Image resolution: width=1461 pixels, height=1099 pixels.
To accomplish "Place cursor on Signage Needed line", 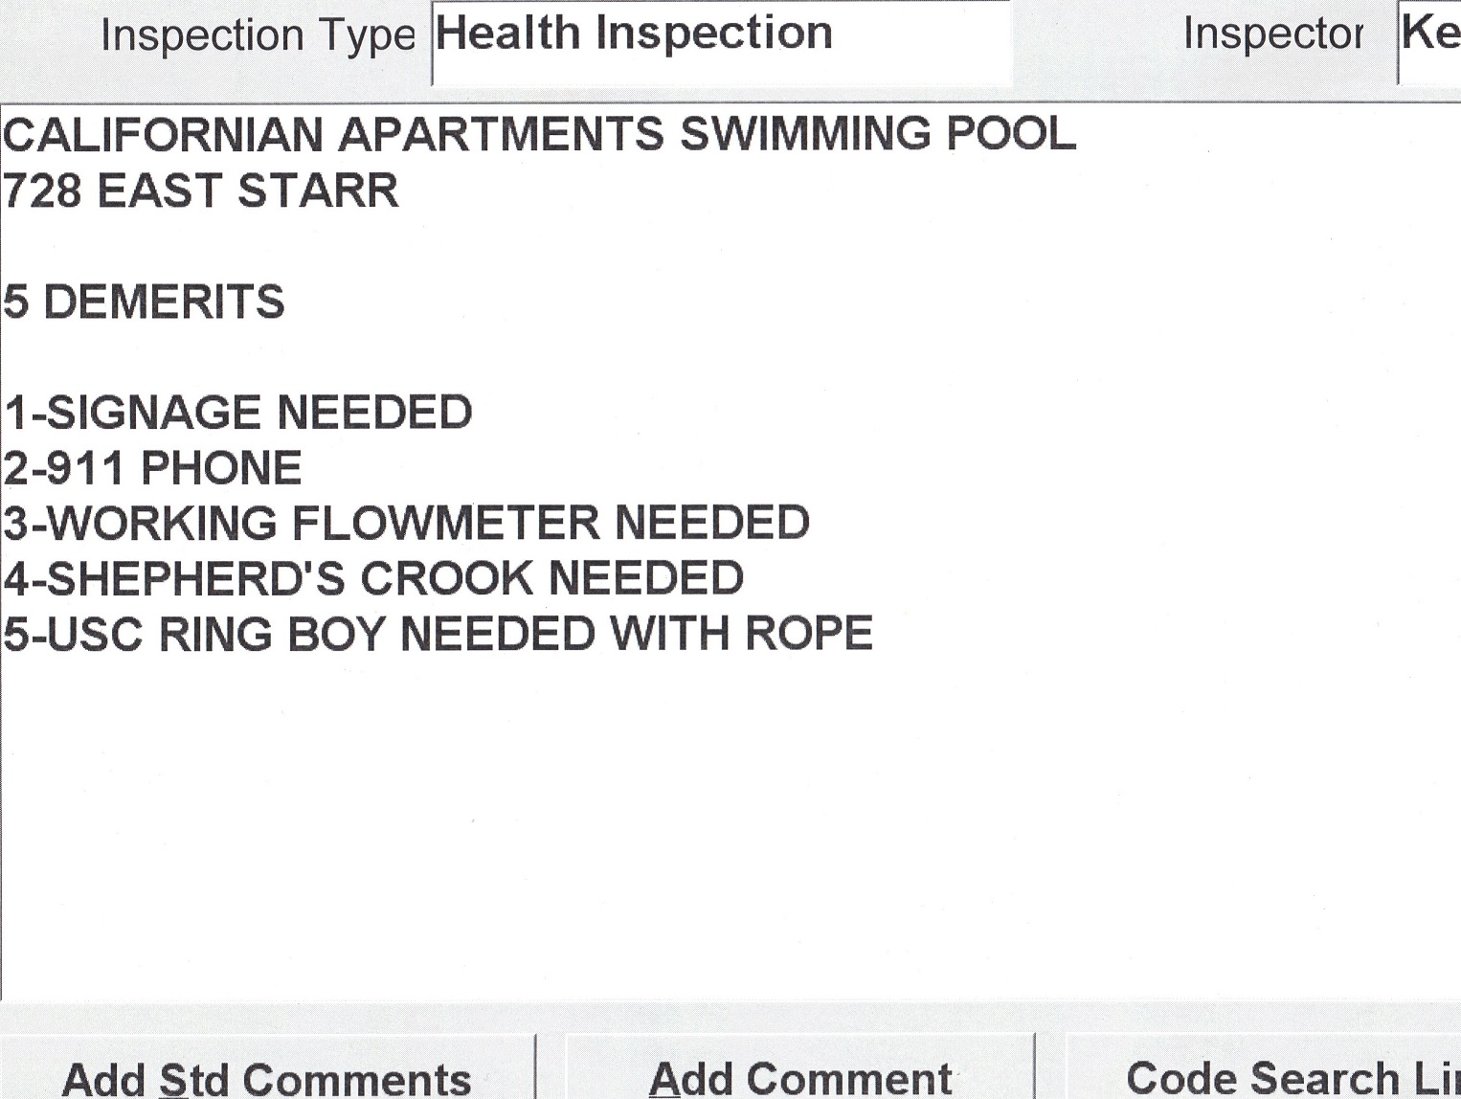I will [x=238, y=414].
